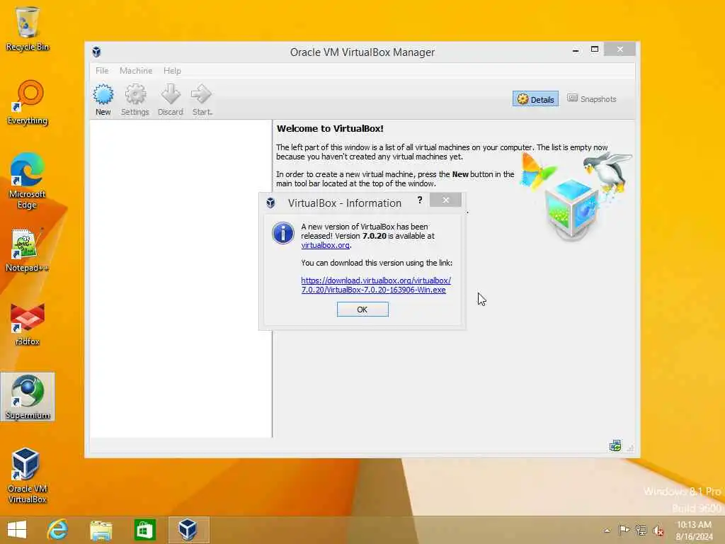This screenshot has width=725, height=544.
Task: Select the r3dfox desktop shortcut
Action: pyautogui.click(x=28, y=324)
